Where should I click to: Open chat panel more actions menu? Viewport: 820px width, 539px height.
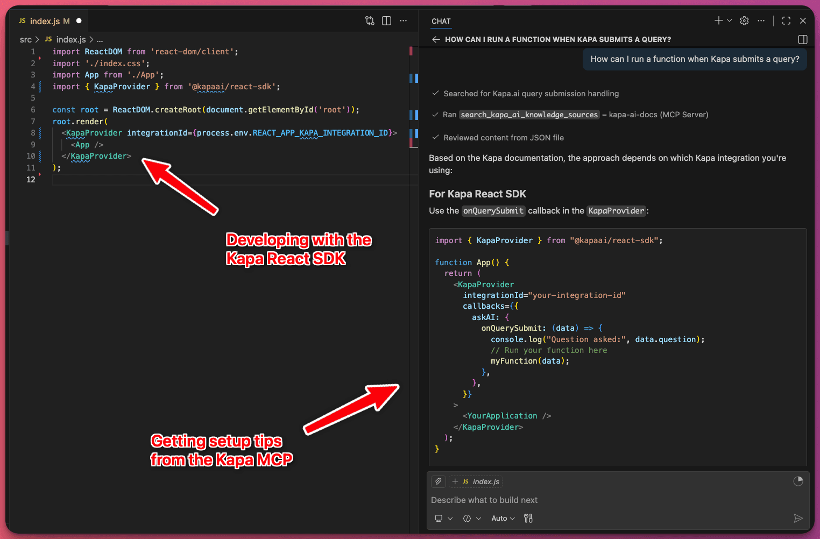[x=761, y=20]
